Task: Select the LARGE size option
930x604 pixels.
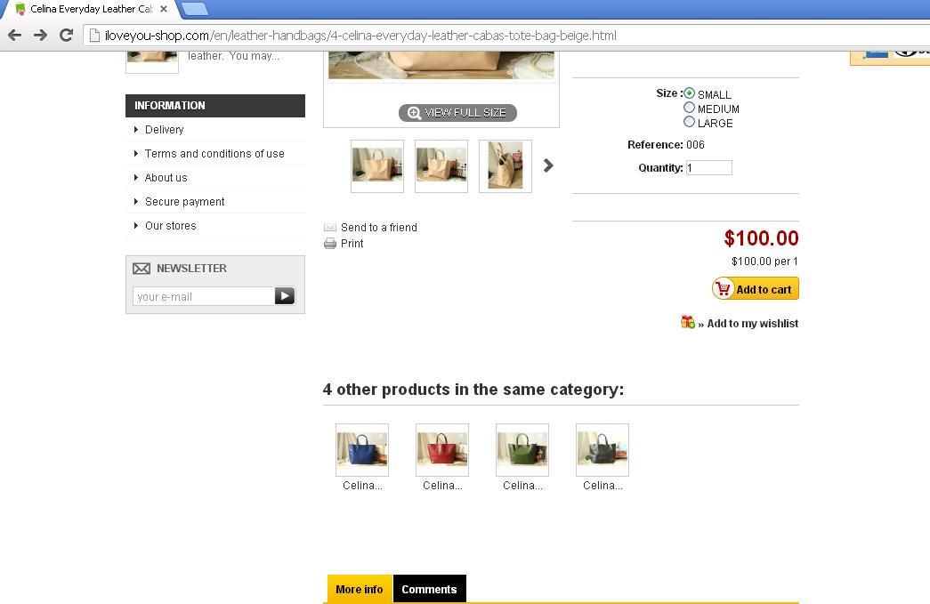Action: (689, 122)
